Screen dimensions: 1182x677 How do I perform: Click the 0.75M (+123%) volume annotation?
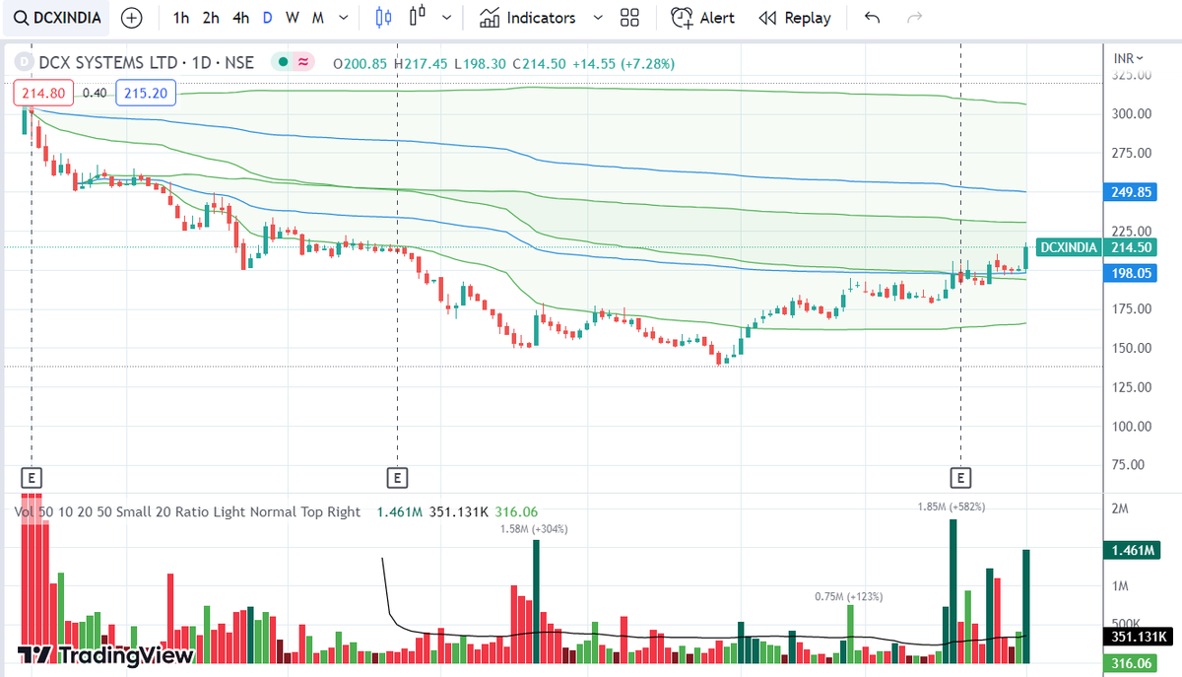coord(849,597)
